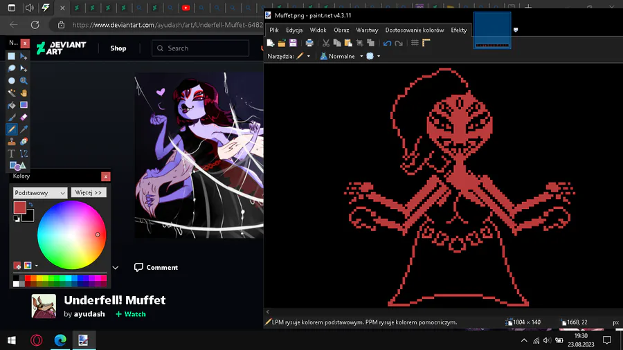Open the Shop link on DeviantArt
This screenshot has width=623, height=350.
click(x=118, y=48)
